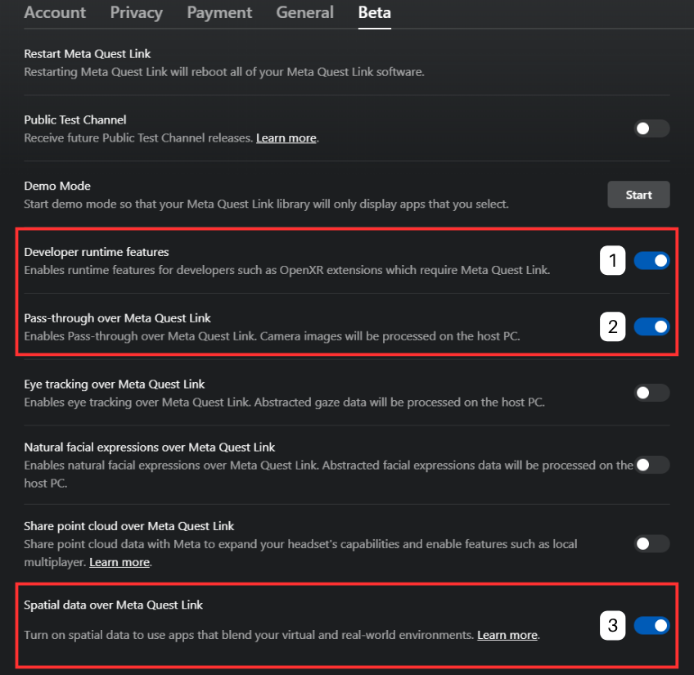Turn off Pass-through over Meta Quest Link

point(651,326)
